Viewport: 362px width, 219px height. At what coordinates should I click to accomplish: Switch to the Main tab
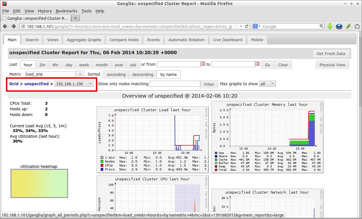coord(12,40)
